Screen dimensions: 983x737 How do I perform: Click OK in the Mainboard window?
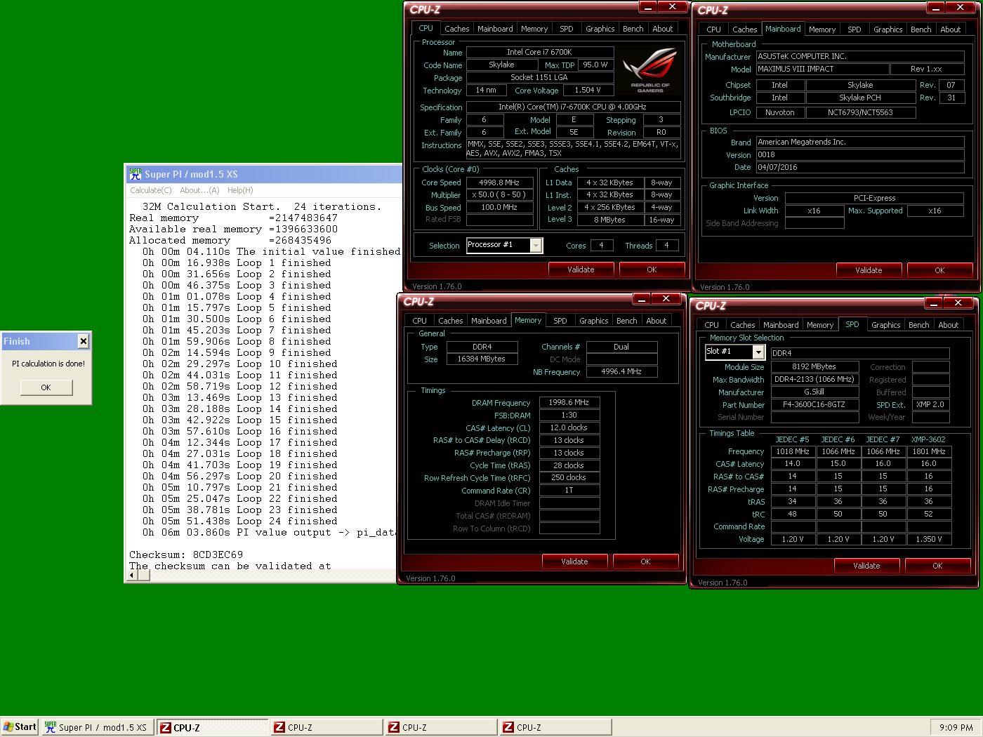coord(939,270)
